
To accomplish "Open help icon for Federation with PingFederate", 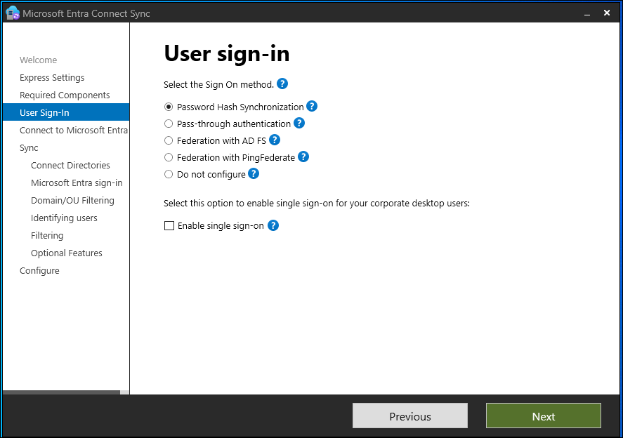I will (303, 157).
